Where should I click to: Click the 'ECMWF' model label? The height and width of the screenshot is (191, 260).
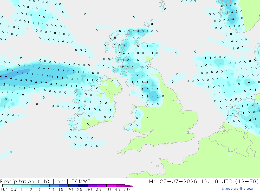(x=81, y=181)
